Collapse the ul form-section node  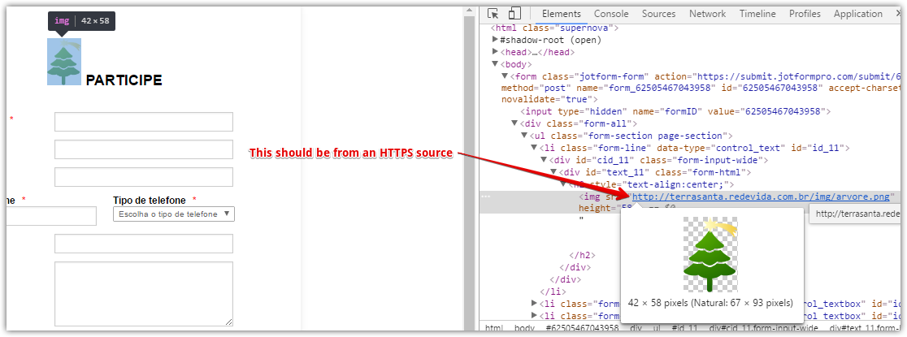[x=524, y=136]
